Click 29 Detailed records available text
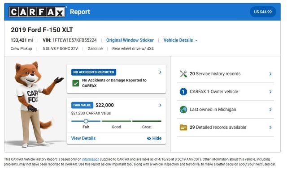Screen dimensions: 287x170 click(x=218, y=127)
